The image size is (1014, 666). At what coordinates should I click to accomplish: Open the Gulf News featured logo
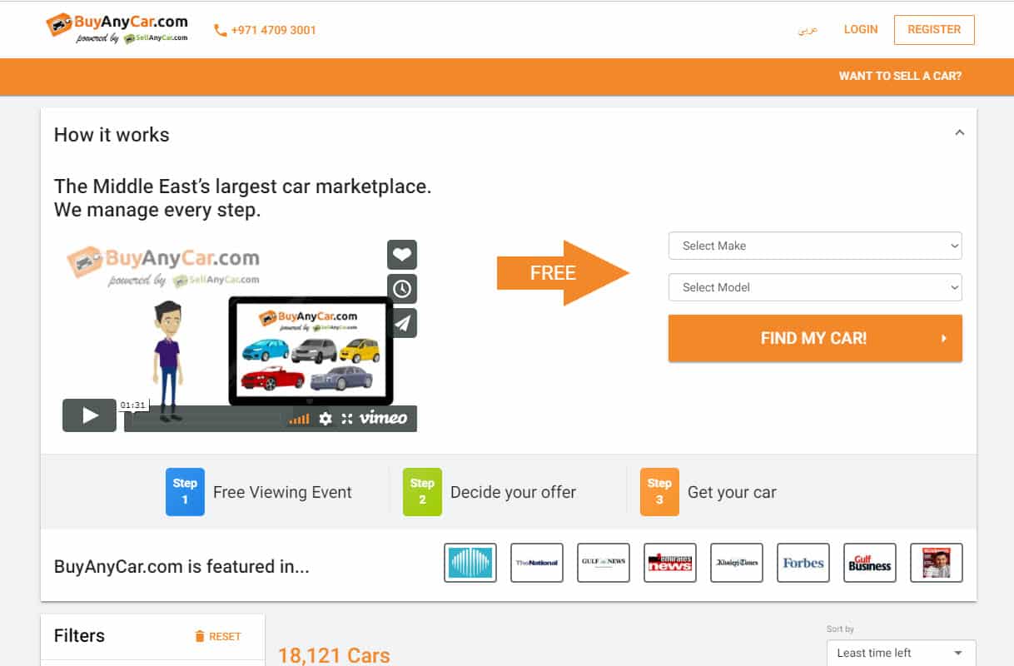[x=604, y=563]
